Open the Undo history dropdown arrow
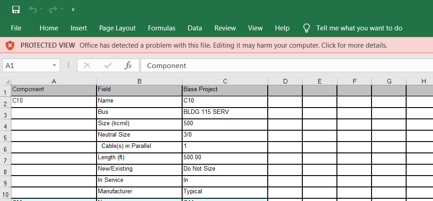Image resolution: width=433 pixels, height=201 pixels. 42,10
